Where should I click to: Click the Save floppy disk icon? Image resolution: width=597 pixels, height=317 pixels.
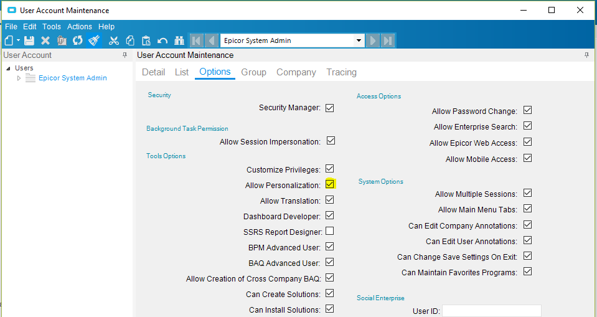point(29,40)
